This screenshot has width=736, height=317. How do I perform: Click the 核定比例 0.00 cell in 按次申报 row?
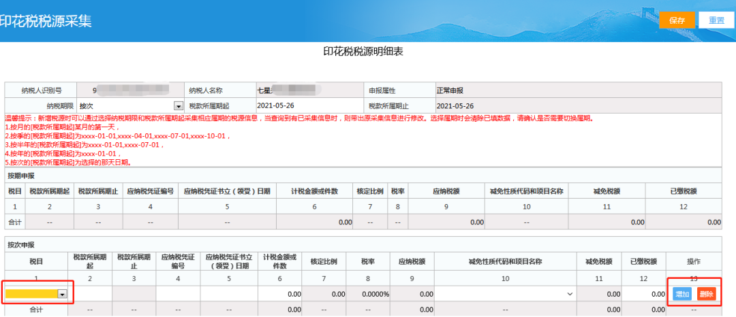tap(325, 294)
